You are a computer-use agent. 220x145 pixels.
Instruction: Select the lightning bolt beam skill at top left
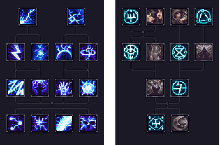28,17
